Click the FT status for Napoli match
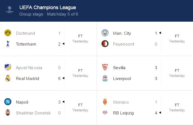 [x=80, y=105]
